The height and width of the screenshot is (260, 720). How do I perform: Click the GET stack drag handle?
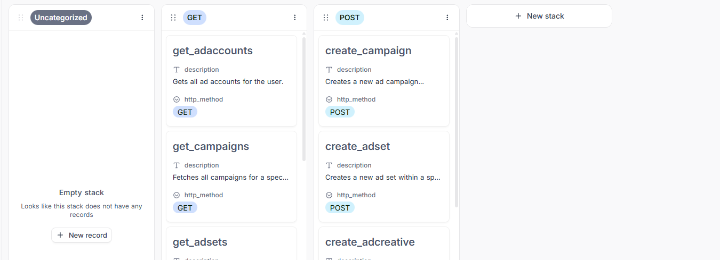click(x=173, y=18)
